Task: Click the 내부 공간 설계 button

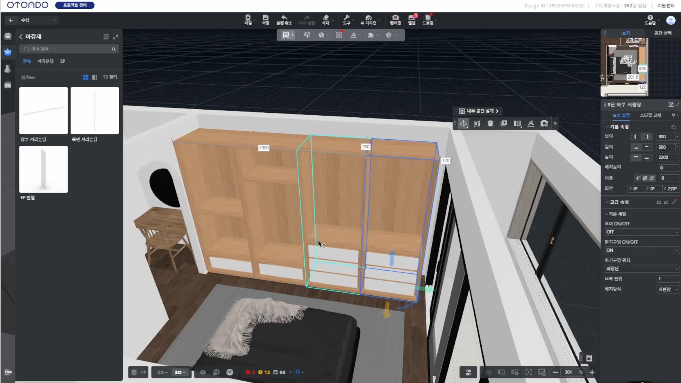Action: click(x=478, y=111)
